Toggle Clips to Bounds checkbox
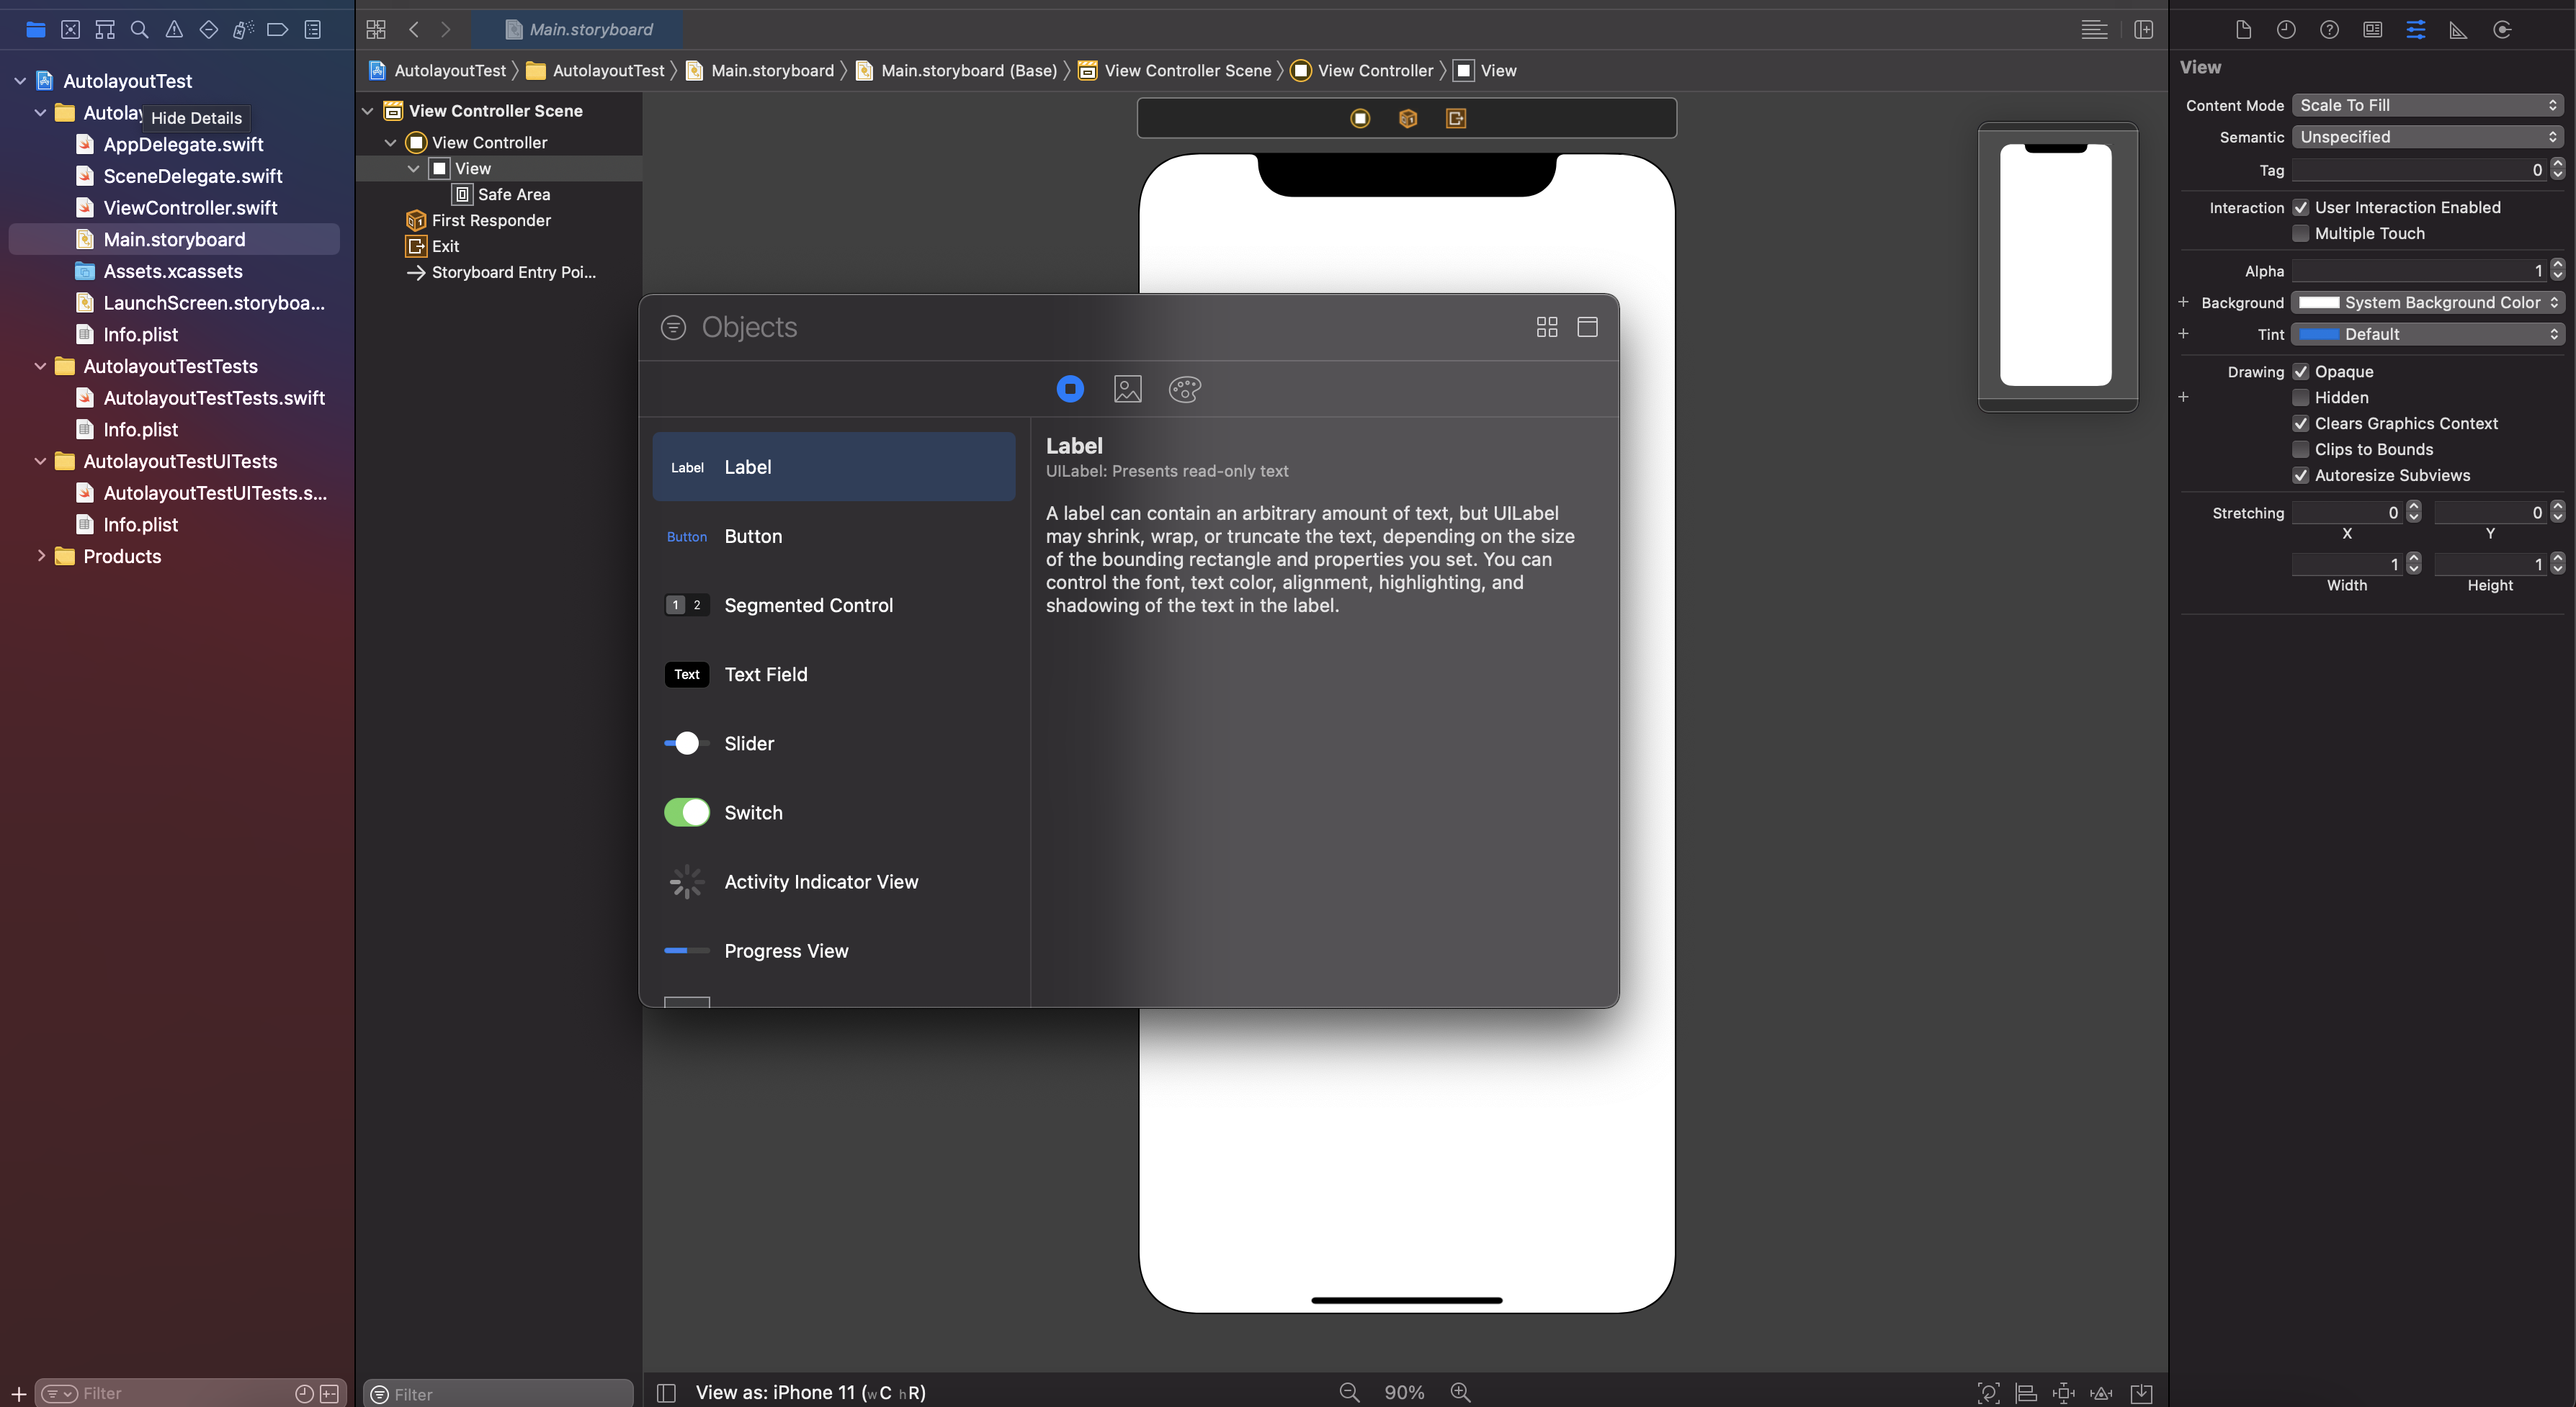Screen dimensions: 2576x1407 pyautogui.click(x=2300, y=450)
